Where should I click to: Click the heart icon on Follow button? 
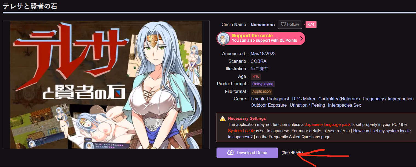coord(283,24)
